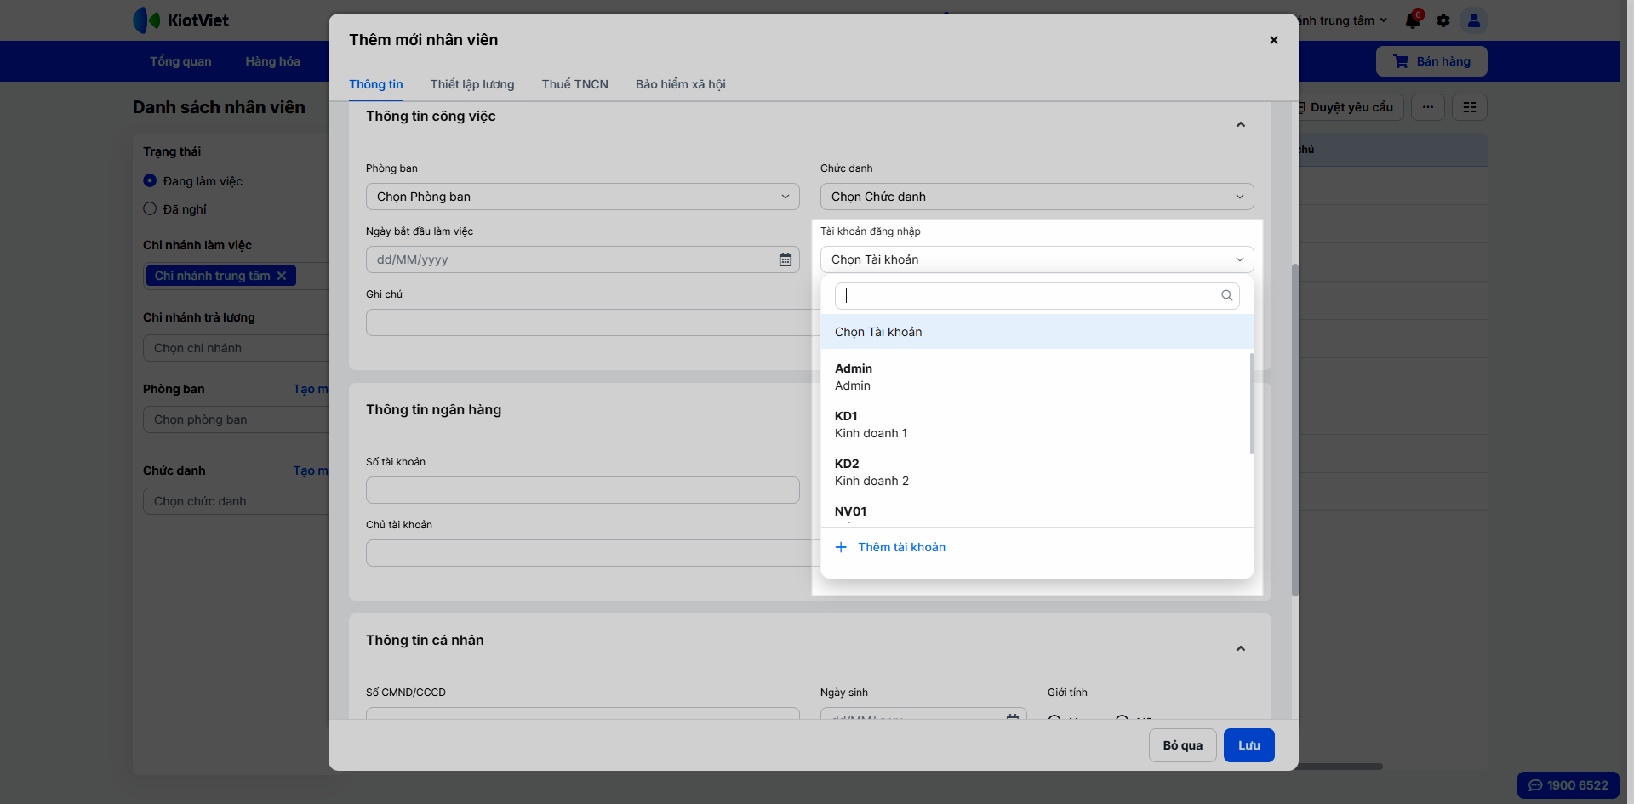Image resolution: width=1634 pixels, height=804 pixels.
Task: Open the Tổng quan menu
Action: coord(180,61)
